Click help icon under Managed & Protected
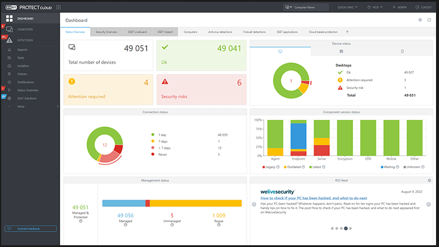This screenshot has width=439, height=247. click(x=80, y=221)
